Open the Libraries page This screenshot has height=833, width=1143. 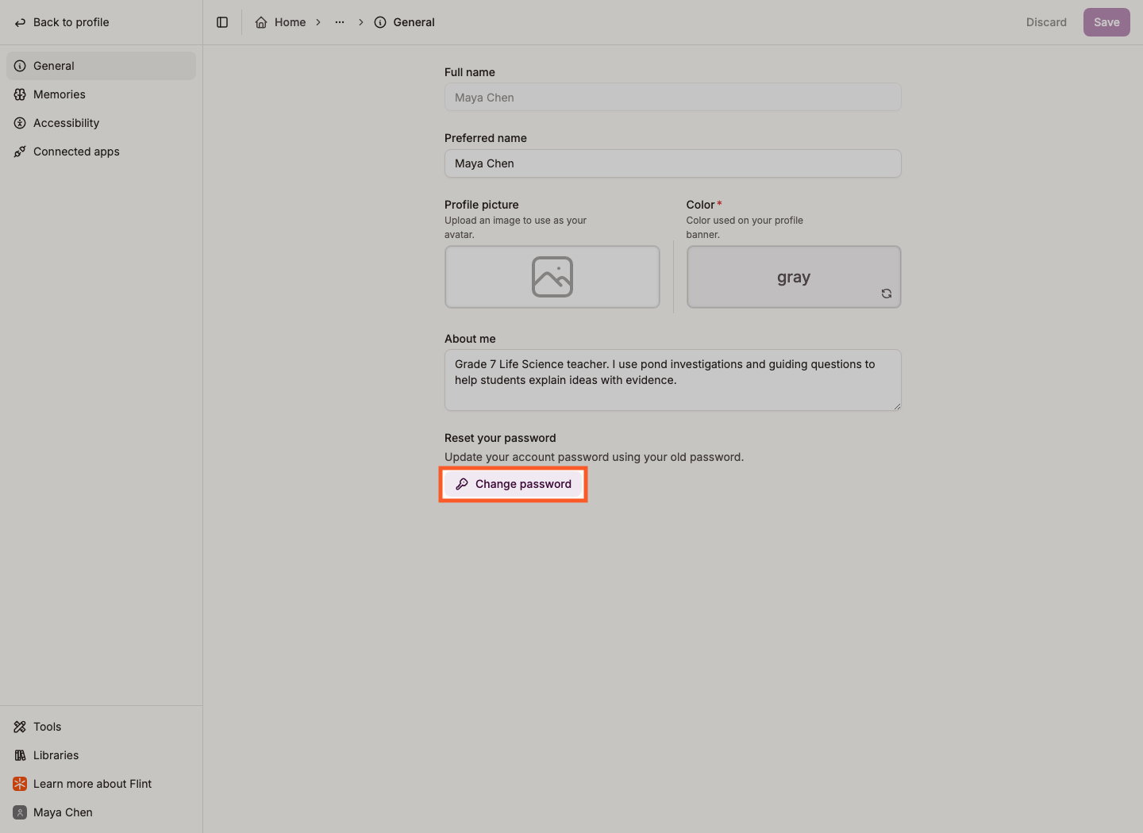101,755
